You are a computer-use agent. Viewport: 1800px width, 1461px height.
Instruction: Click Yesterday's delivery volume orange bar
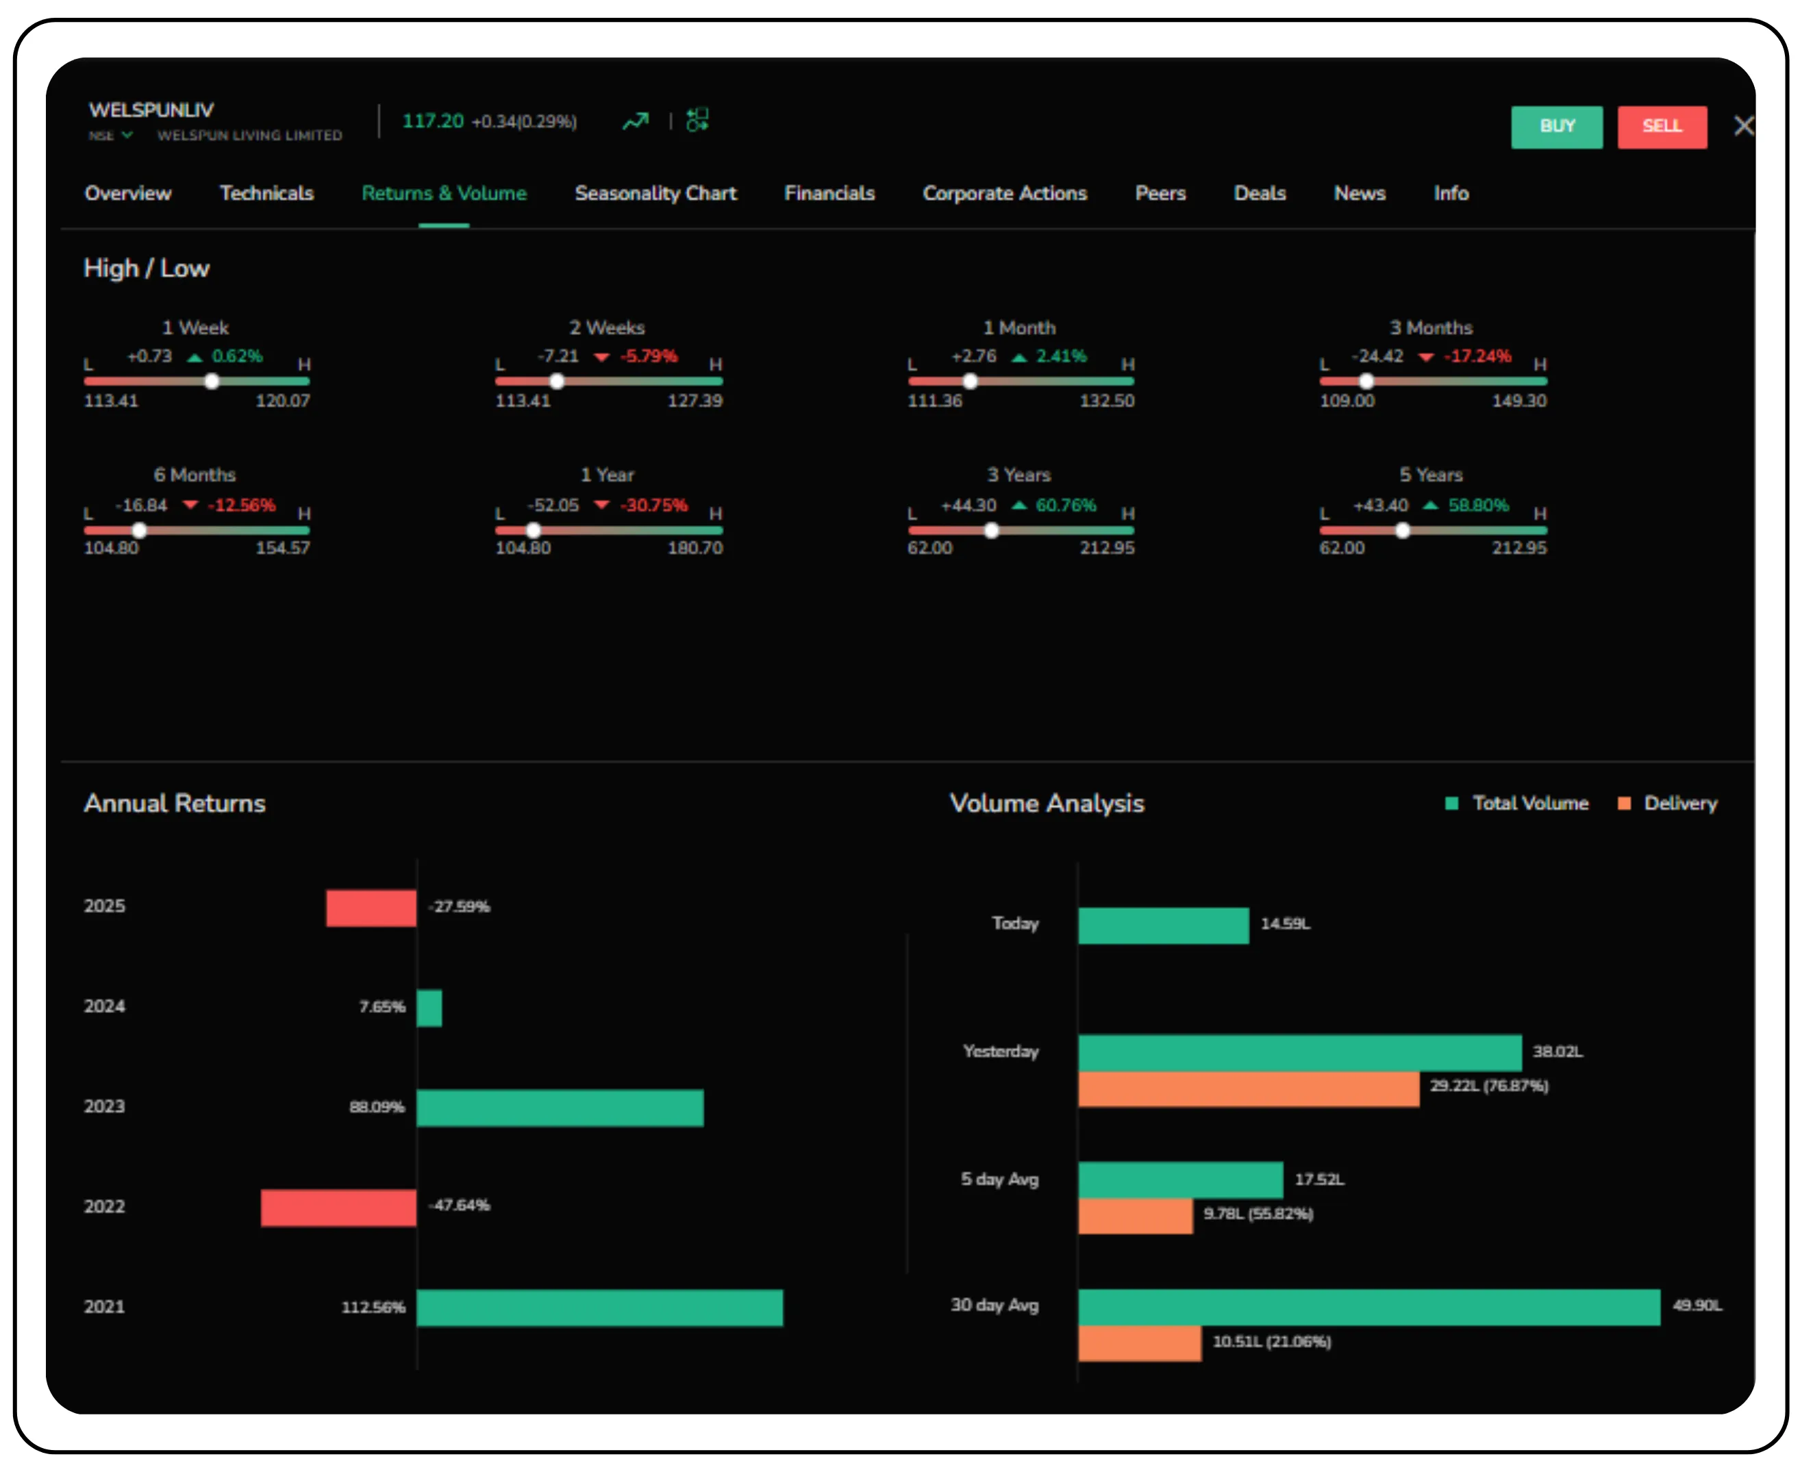(x=1248, y=1089)
